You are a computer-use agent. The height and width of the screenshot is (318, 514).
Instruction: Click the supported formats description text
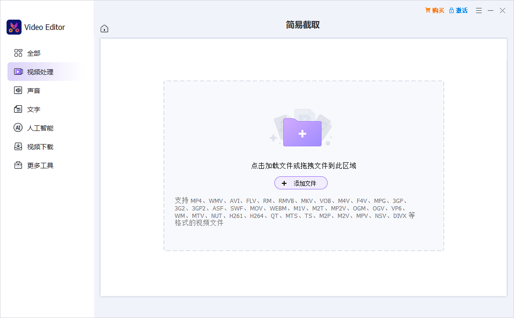point(295,211)
